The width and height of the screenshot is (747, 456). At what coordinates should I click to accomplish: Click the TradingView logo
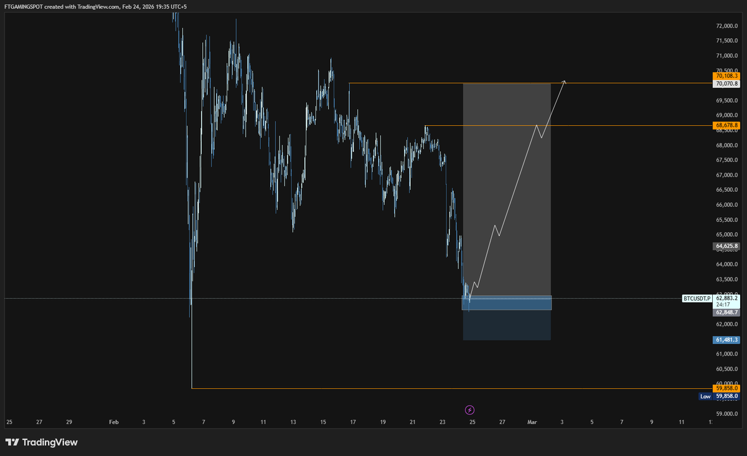click(42, 442)
